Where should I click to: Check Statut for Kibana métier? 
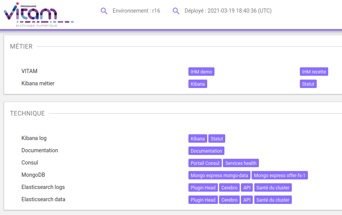click(x=308, y=84)
